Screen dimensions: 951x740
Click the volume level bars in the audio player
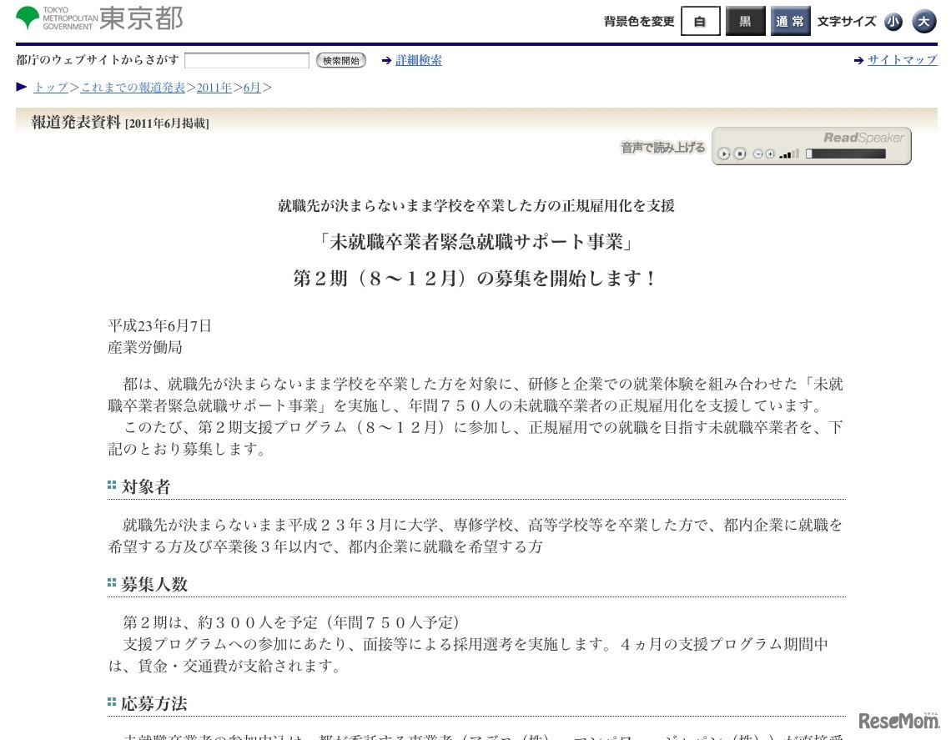[x=788, y=154]
